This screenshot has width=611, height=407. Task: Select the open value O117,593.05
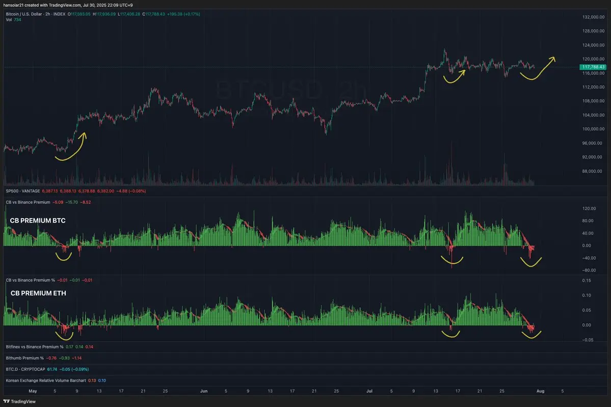(x=79, y=14)
